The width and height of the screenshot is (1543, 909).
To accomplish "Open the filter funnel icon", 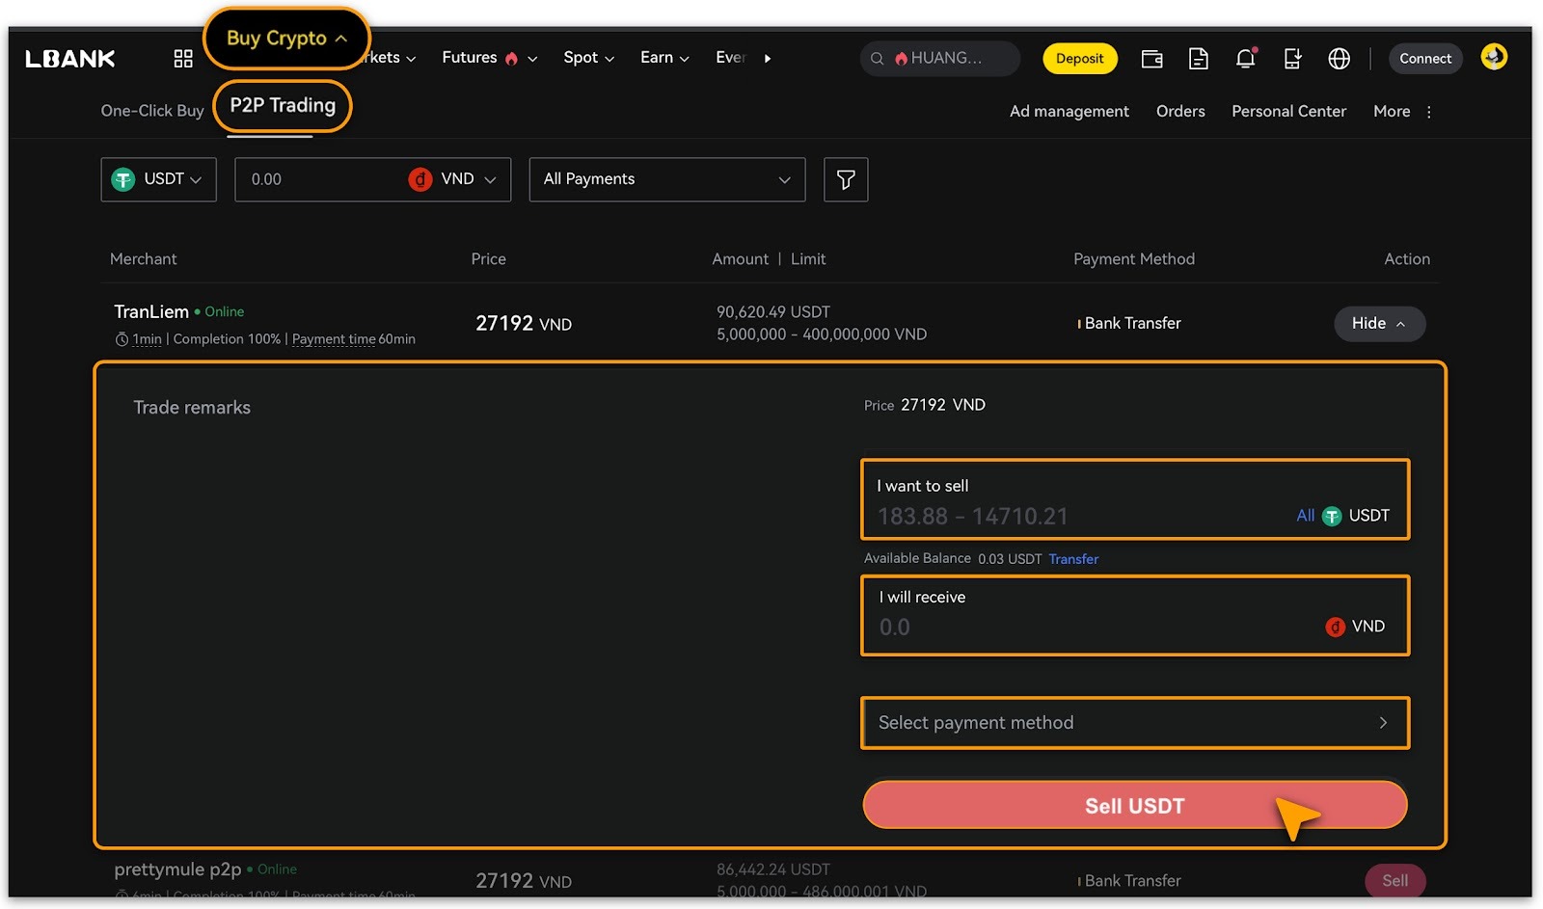I will pyautogui.click(x=846, y=179).
